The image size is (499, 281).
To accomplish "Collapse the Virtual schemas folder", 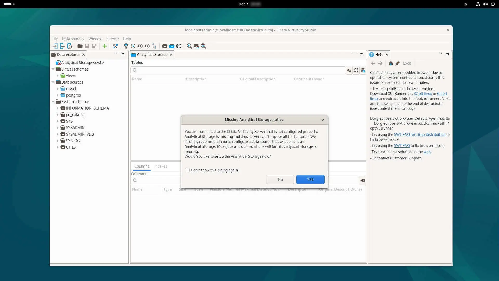I will [x=53, y=69].
